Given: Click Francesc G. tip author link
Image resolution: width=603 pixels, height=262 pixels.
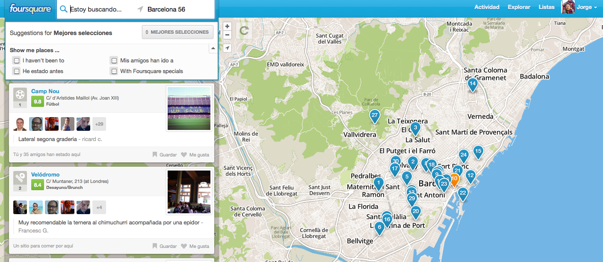Looking at the screenshot, I should [x=33, y=230].
